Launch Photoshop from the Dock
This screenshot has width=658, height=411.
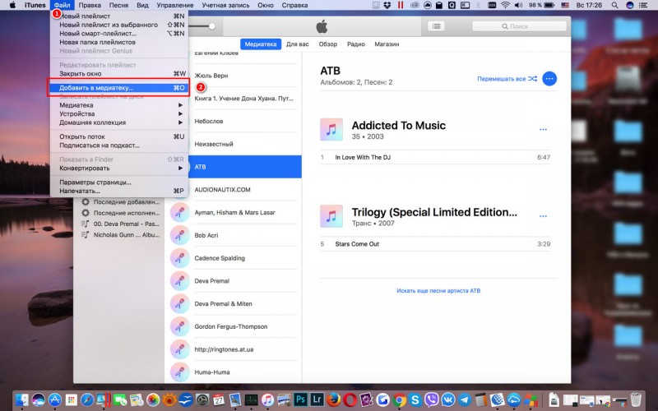coord(300,399)
